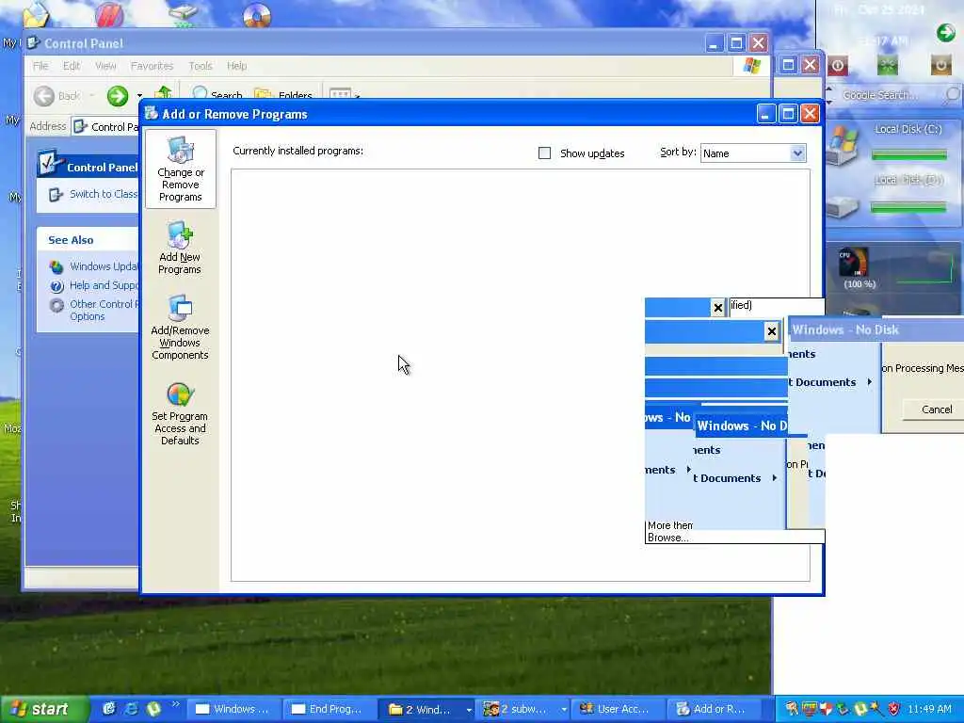Launch Internet Explorer from quick launch

(132, 709)
